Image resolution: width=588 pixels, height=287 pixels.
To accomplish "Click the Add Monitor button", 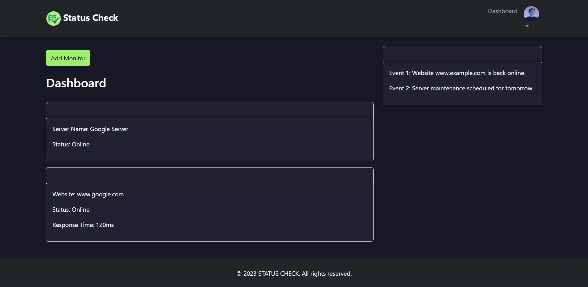I will 68,58.
